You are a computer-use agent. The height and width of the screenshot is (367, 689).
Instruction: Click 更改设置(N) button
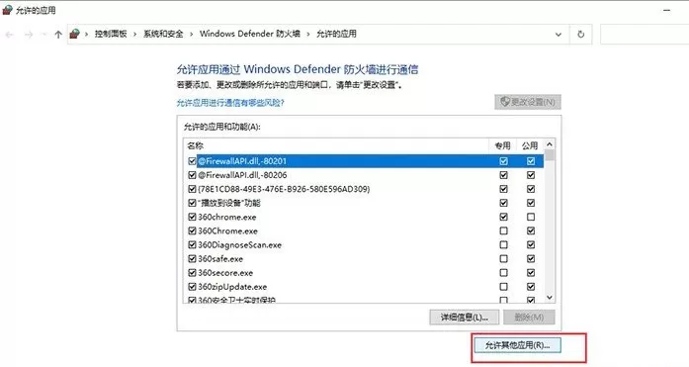click(x=527, y=102)
